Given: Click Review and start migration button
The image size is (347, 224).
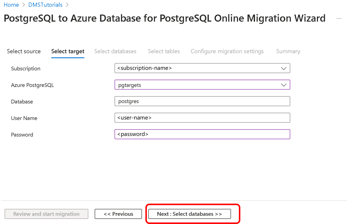Looking at the screenshot, I should coord(46,214).
